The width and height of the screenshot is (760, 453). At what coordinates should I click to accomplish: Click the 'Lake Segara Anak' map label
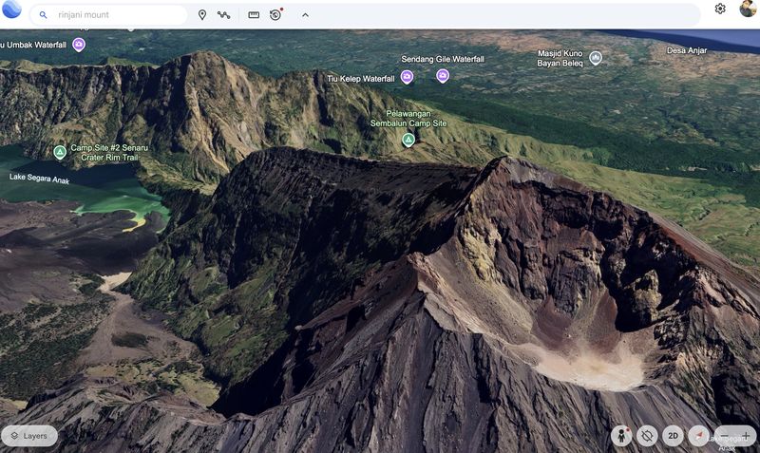click(x=39, y=179)
